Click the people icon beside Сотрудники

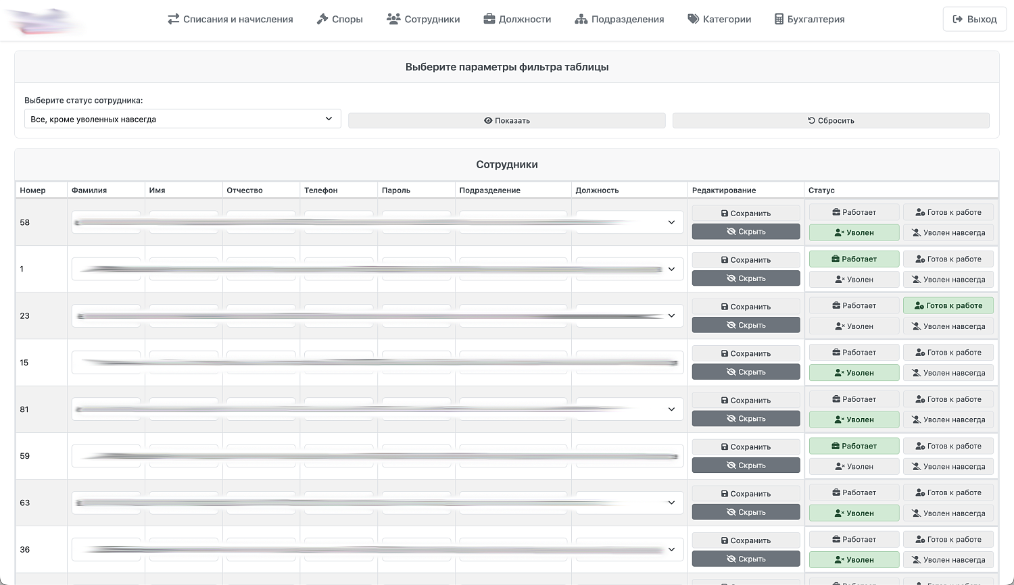[393, 20]
